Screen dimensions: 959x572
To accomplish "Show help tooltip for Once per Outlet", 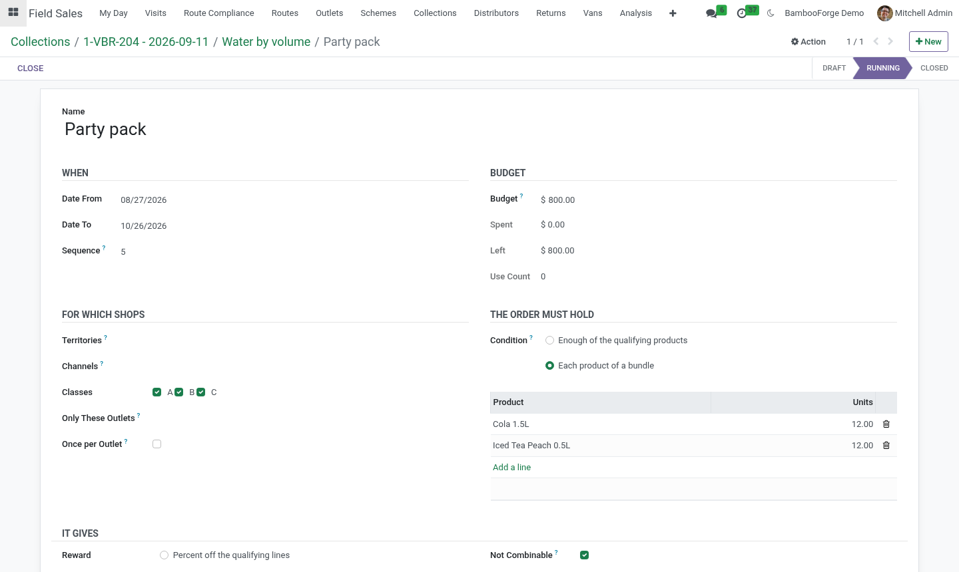I will click(x=126, y=442).
